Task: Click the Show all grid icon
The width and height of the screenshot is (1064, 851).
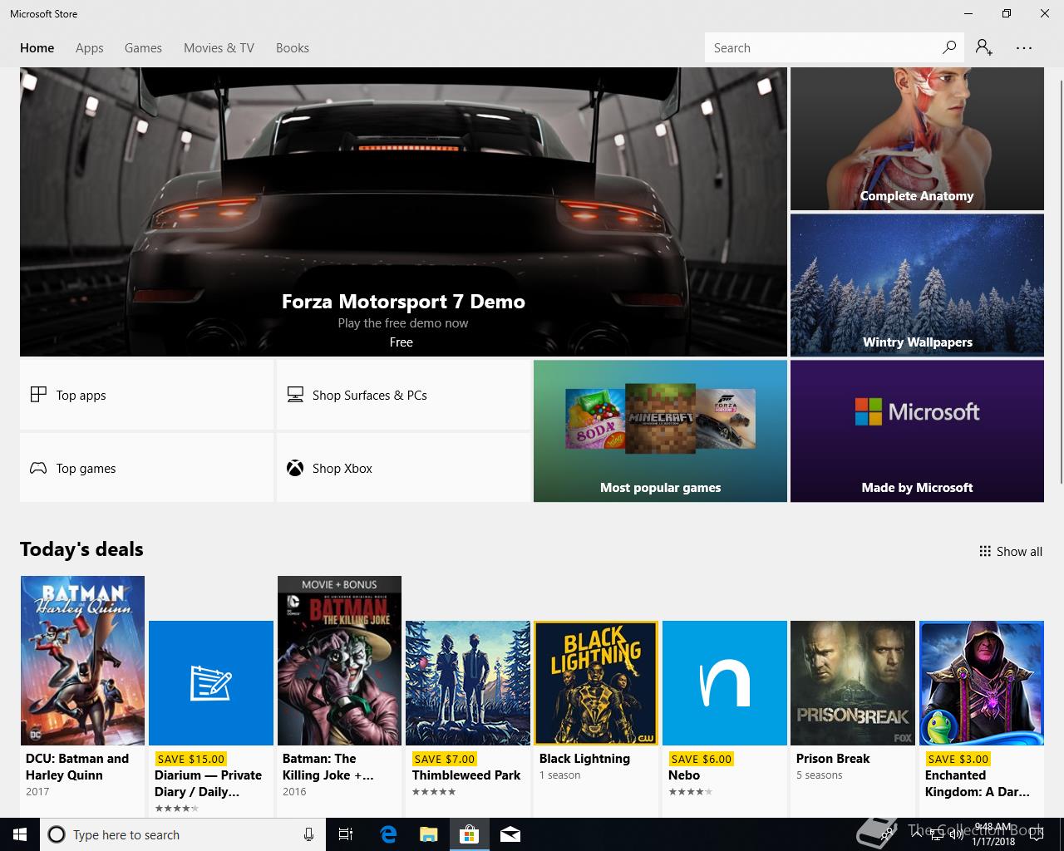Action: click(985, 551)
